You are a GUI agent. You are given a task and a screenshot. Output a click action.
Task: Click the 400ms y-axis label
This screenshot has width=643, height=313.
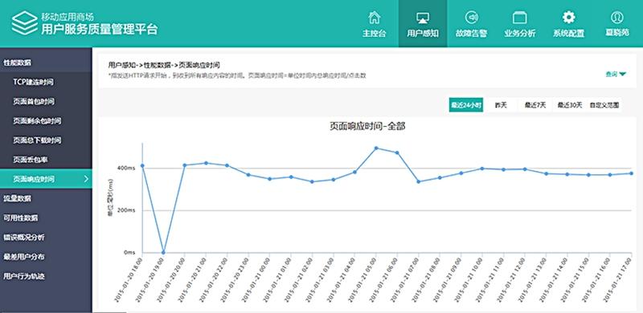click(126, 168)
